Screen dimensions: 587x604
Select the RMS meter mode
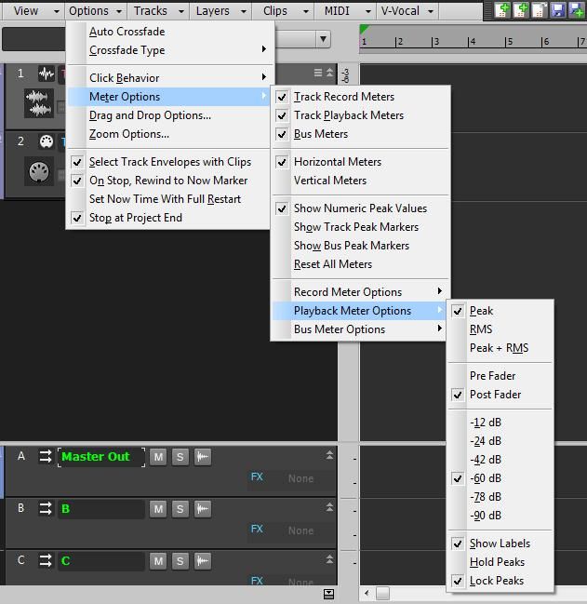[x=481, y=329]
